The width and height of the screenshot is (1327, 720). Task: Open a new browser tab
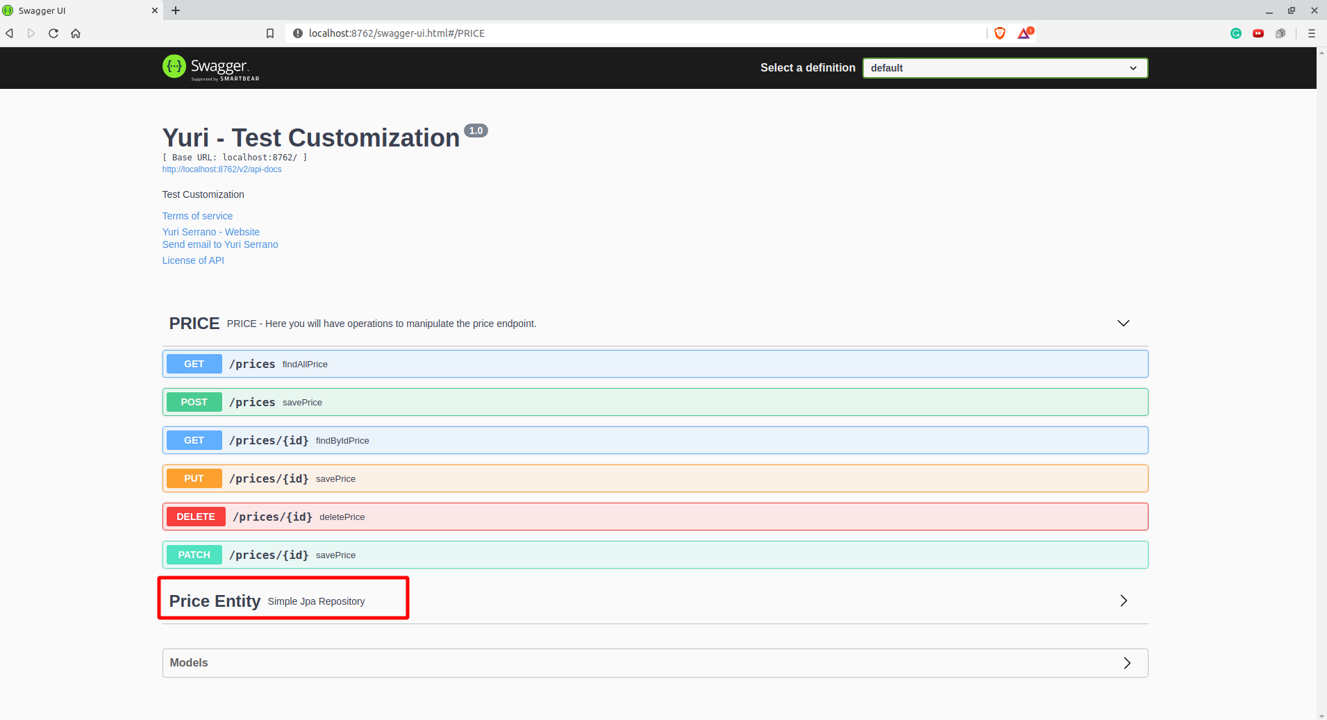[x=176, y=10]
